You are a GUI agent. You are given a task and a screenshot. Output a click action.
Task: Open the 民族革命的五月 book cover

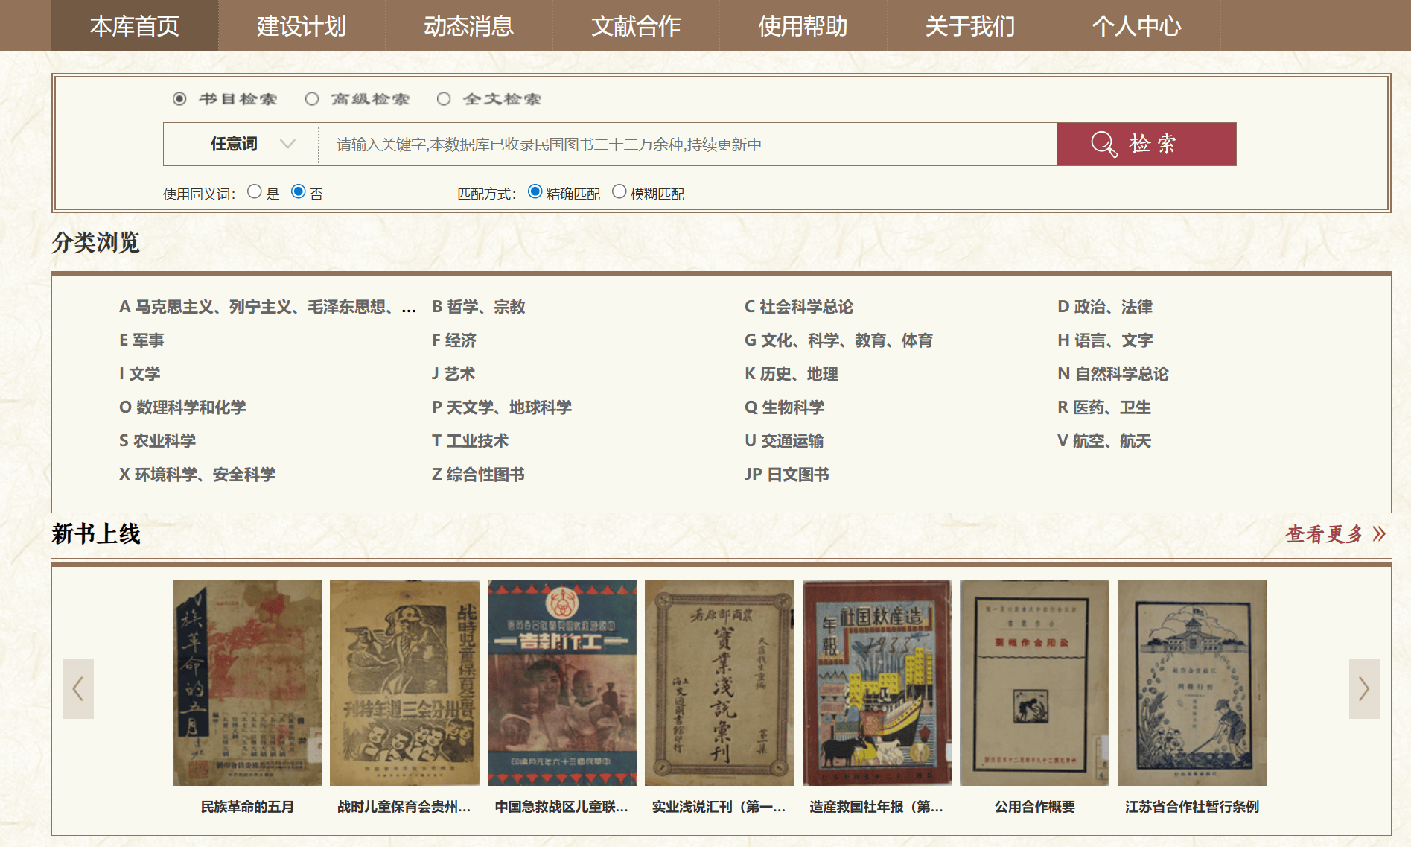[247, 683]
